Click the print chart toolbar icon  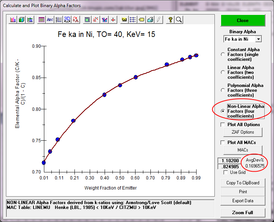tap(150, 20)
